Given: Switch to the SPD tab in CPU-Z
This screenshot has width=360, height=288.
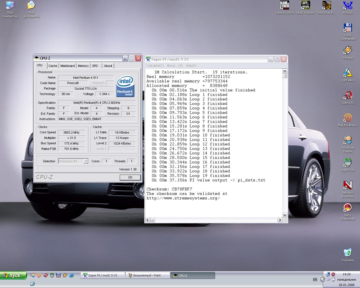Looking at the screenshot, I should pos(95,66).
